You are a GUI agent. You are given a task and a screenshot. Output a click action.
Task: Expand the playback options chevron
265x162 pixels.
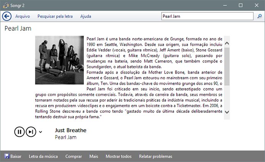[x=40, y=132]
